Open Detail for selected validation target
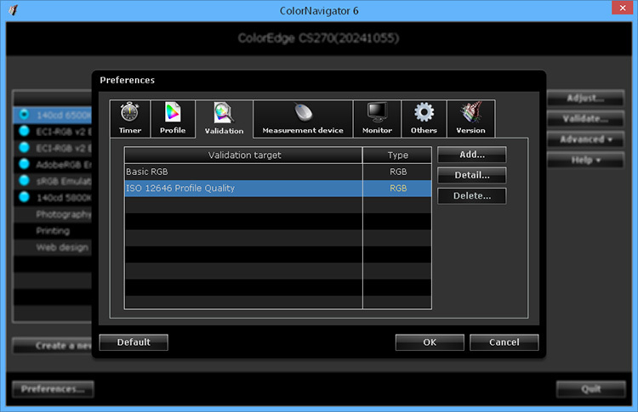638x412 pixels. tap(472, 175)
